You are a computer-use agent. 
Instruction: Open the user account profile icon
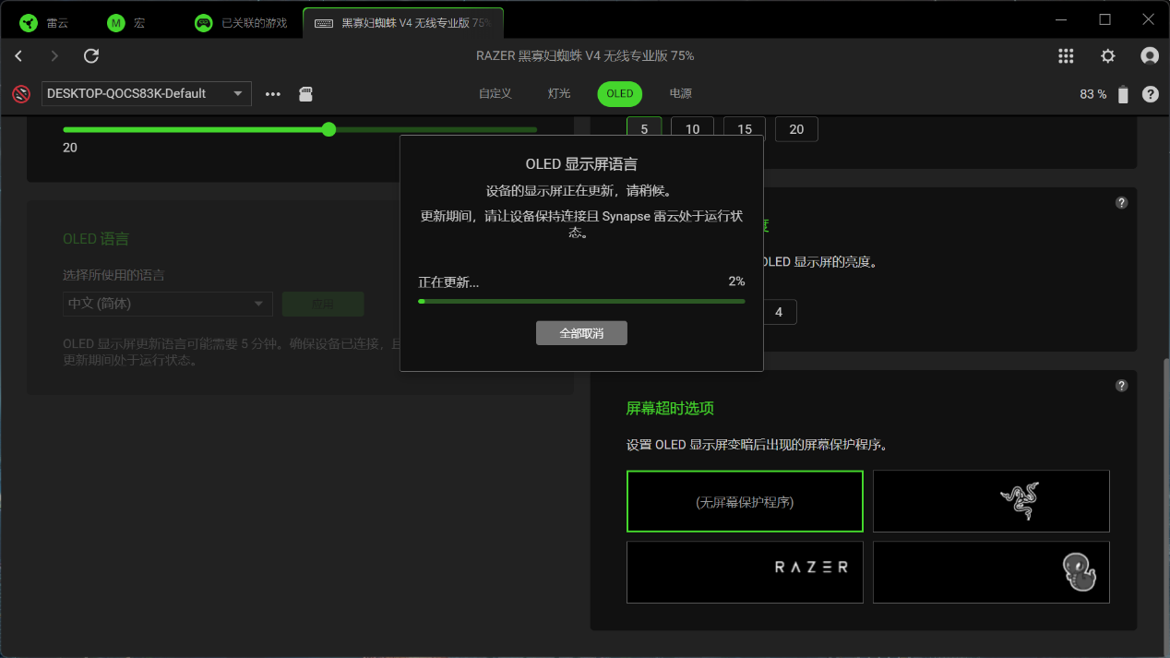1150,56
